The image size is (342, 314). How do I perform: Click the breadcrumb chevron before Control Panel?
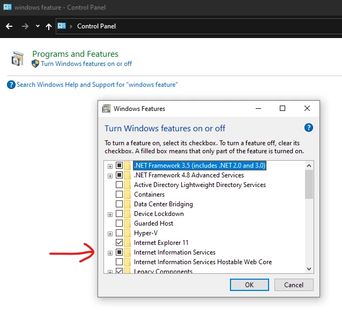71,26
